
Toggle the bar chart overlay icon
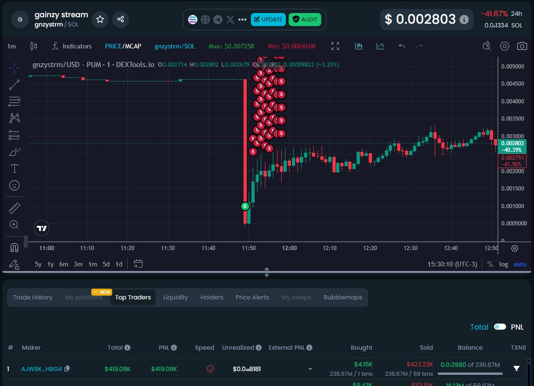click(x=380, y=46)
